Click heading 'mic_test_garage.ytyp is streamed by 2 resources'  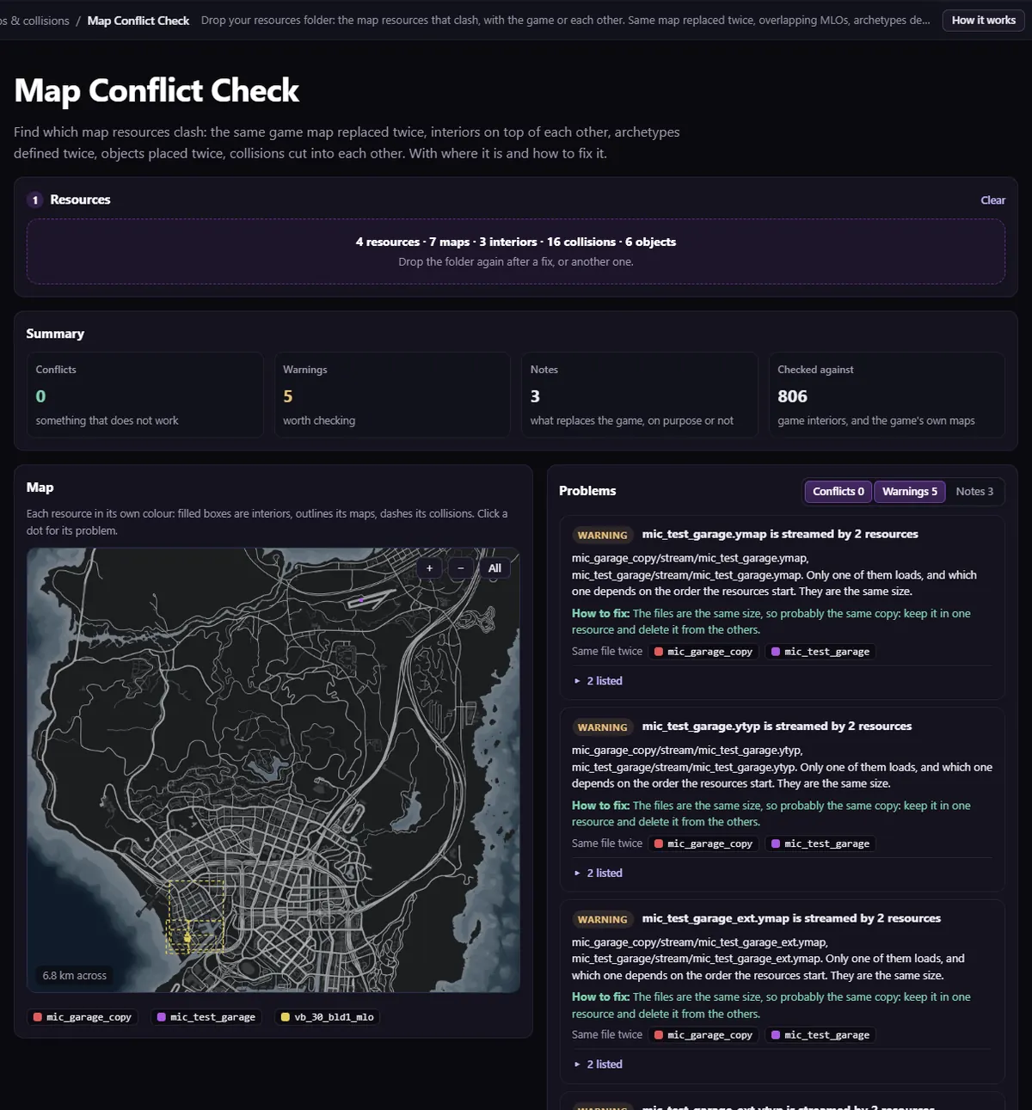click(777, 726)
